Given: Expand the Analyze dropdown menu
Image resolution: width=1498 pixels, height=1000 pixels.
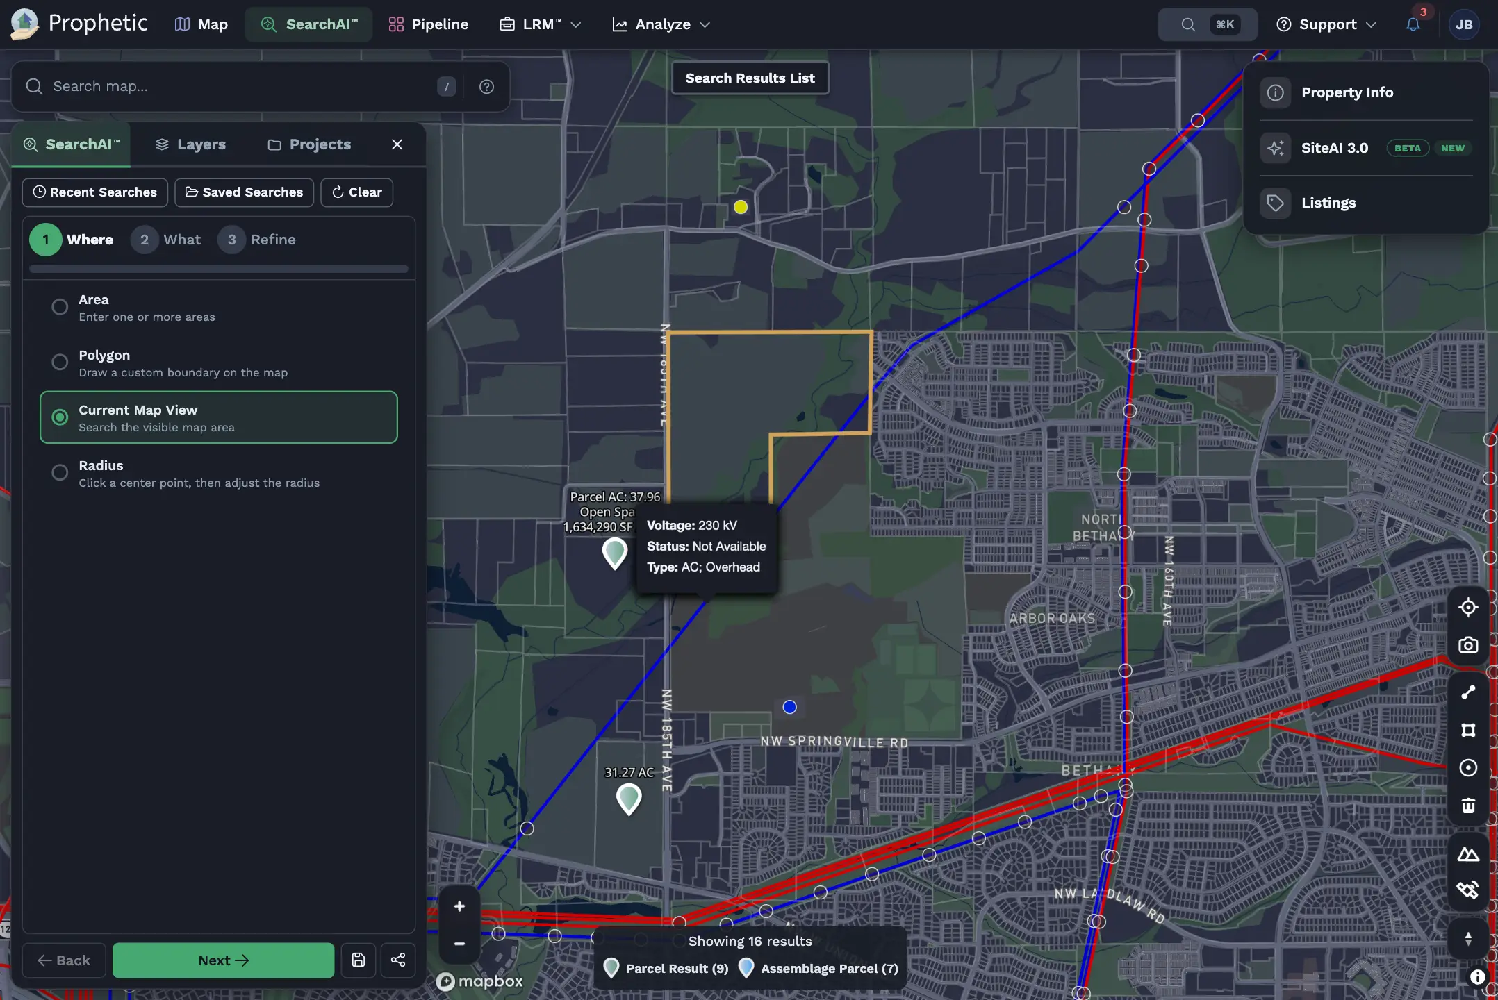Looking at the screenshot, I should [661, 24].
